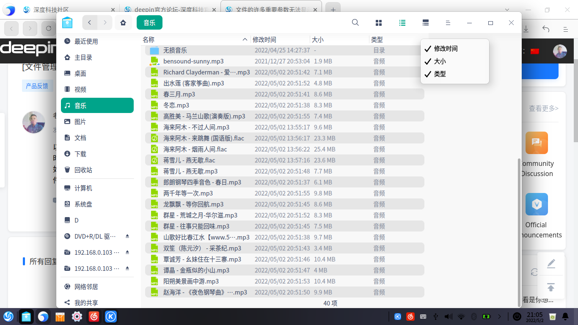Eject the DVD+R/DL drive
This screenshot has width=578, height=325.
tap(127, 236)
